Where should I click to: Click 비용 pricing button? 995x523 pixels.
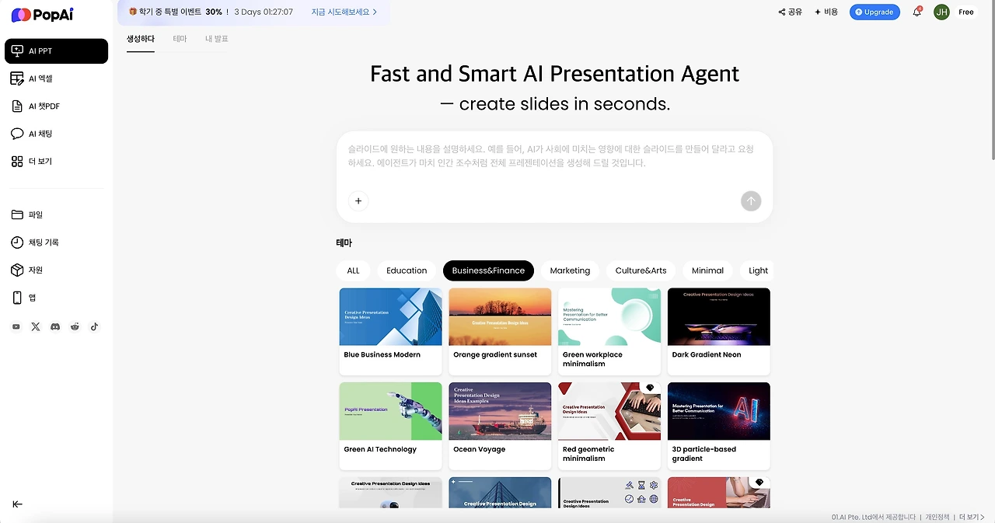(x=826, y=12)
